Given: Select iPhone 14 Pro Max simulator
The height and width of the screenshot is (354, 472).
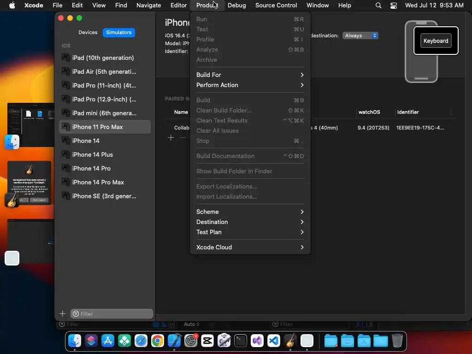Looking at the screenshot, I should click(105, 183).
